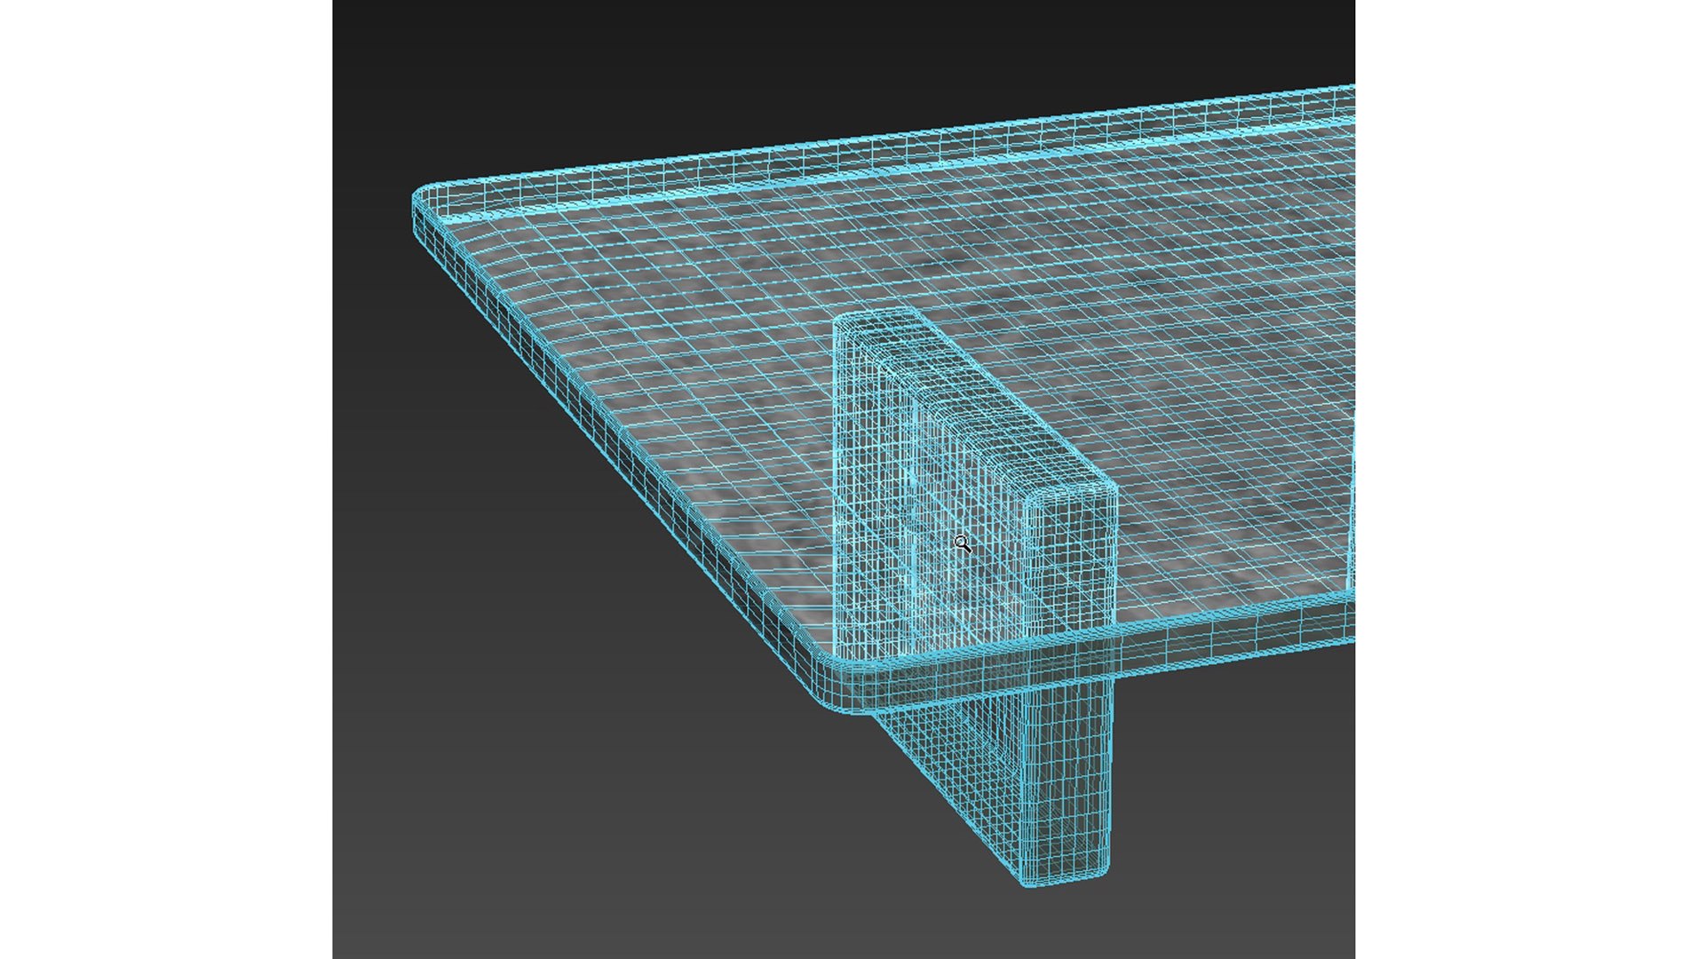
Task: Click the empty grey viewport area at bottom-left
Action: pyautogui.click(x=488, y=844)
